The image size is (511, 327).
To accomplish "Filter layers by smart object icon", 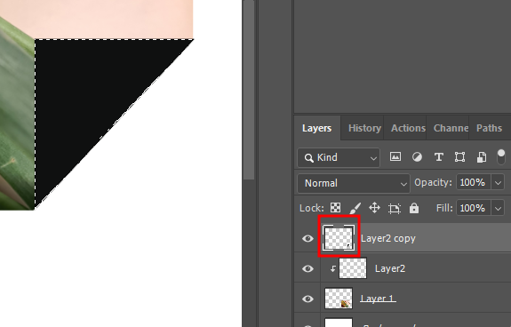I will pos(482,157).
